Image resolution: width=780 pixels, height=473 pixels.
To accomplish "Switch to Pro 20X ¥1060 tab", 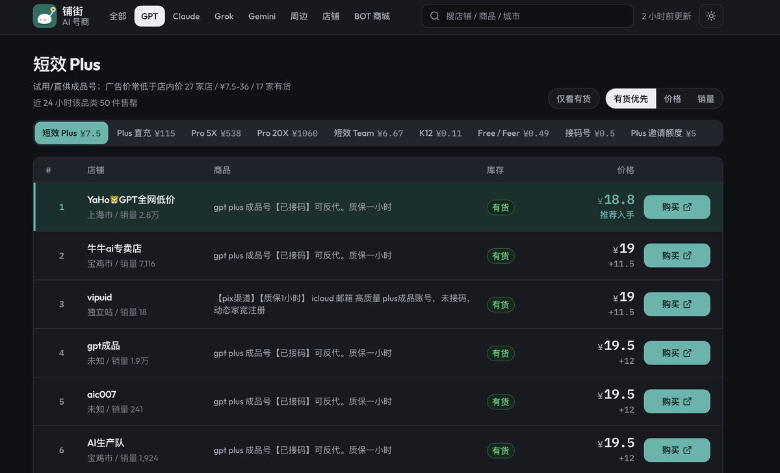I will [x=287, y=133].
